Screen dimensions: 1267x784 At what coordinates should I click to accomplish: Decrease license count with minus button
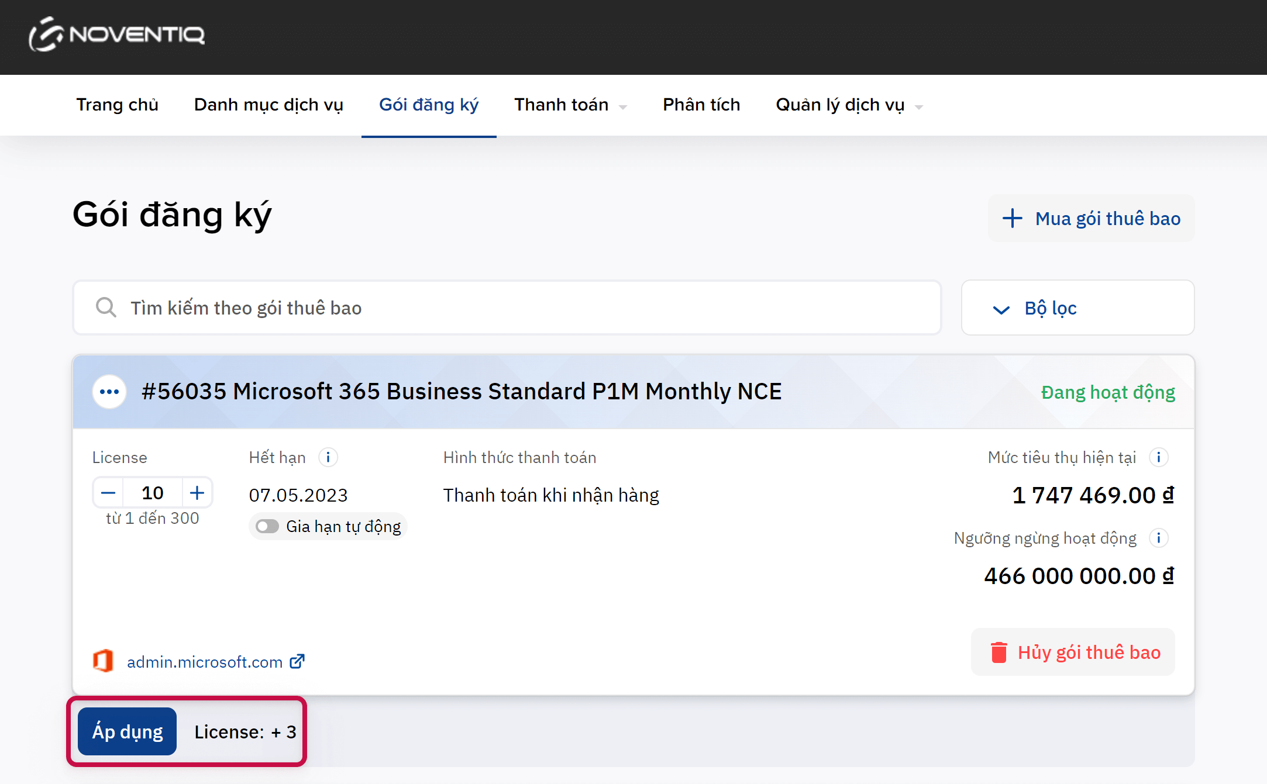108,493
